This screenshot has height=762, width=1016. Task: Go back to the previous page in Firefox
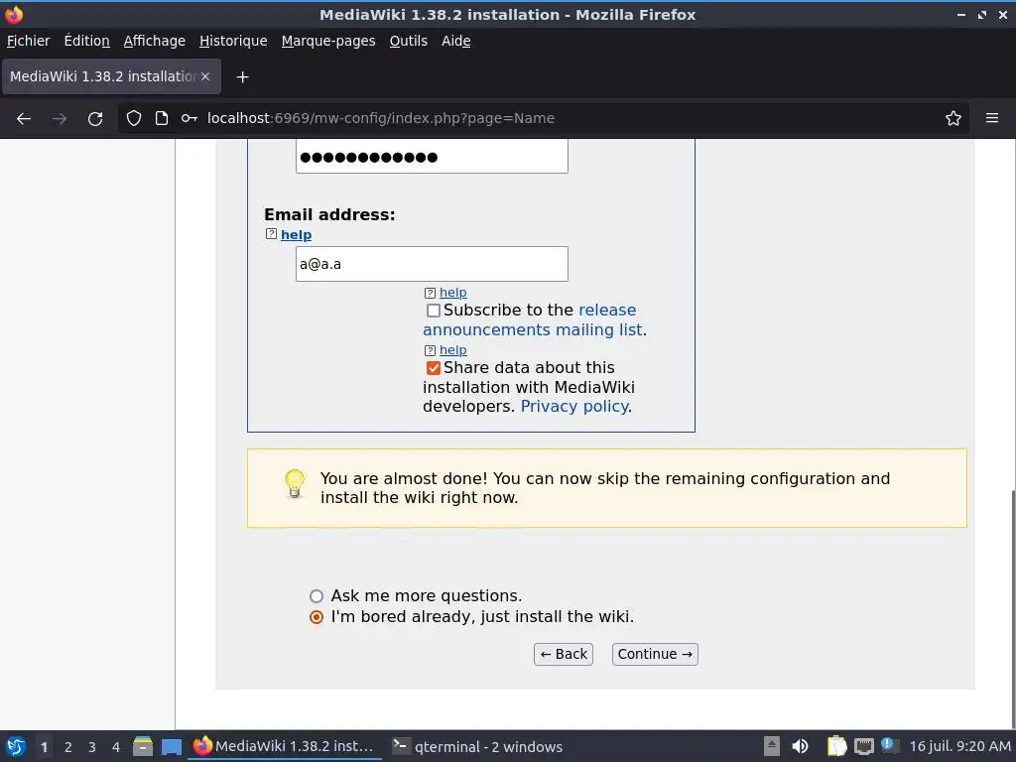click(24, 119)
